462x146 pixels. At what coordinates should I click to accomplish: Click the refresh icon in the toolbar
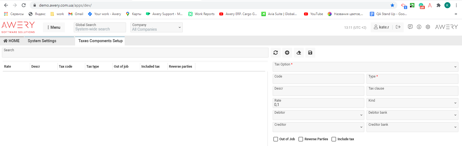pos(275,53)
